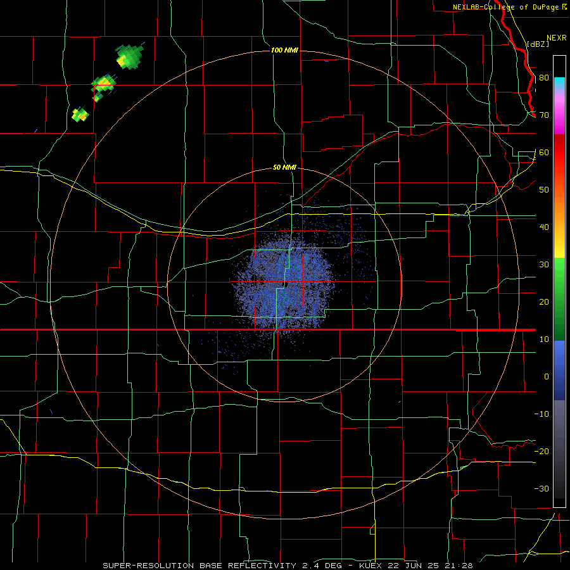Select the 50 value on the dBZ scale
The height and width of the screenshot is (570, 570).
coord(544,190)
